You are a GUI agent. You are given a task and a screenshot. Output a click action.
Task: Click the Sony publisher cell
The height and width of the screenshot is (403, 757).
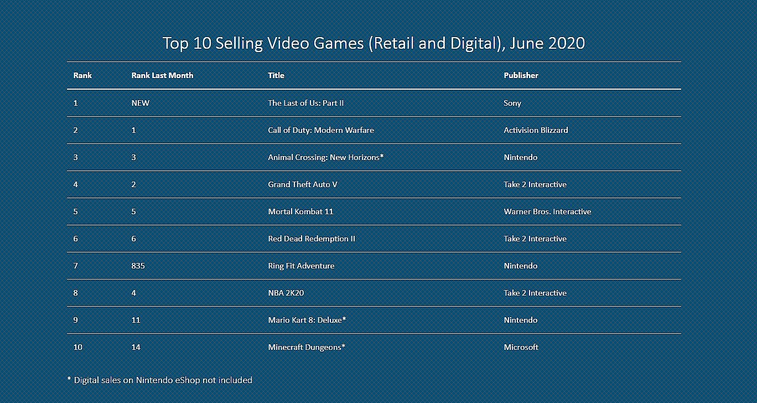pyautogui.click(x=512, y=103)
